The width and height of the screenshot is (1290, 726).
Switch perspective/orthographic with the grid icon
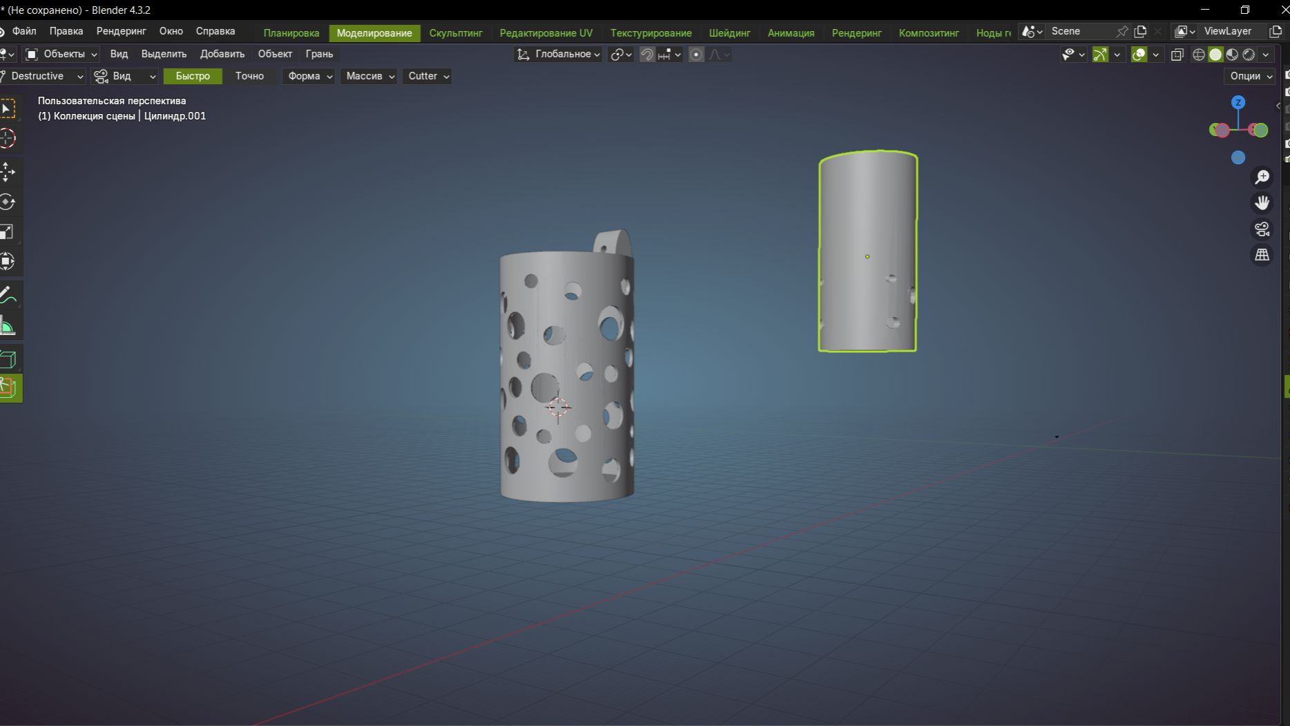coord(1262,255)
